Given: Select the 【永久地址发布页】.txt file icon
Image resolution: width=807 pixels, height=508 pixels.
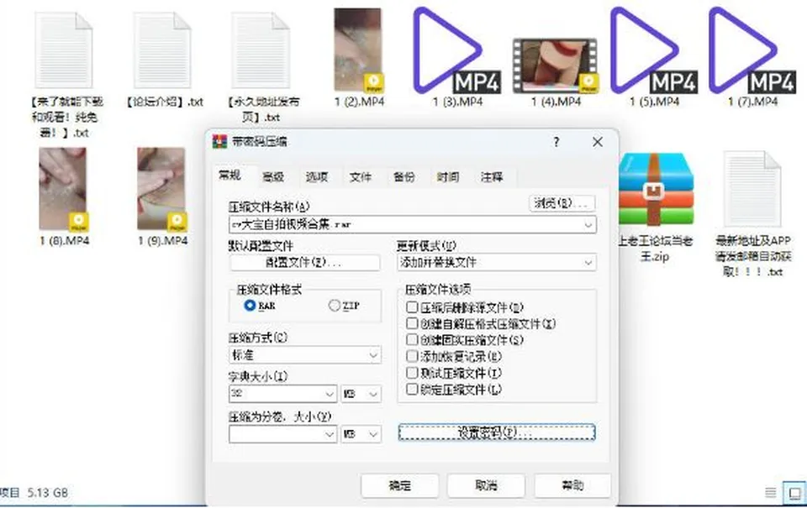Looking at the screenshot, I should [261, 50].
